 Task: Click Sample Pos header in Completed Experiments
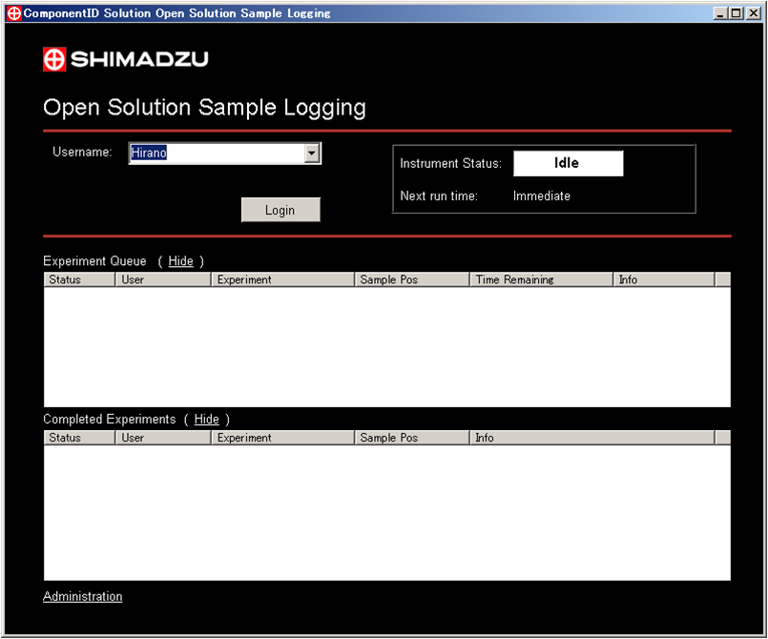(x=412, y=438)
